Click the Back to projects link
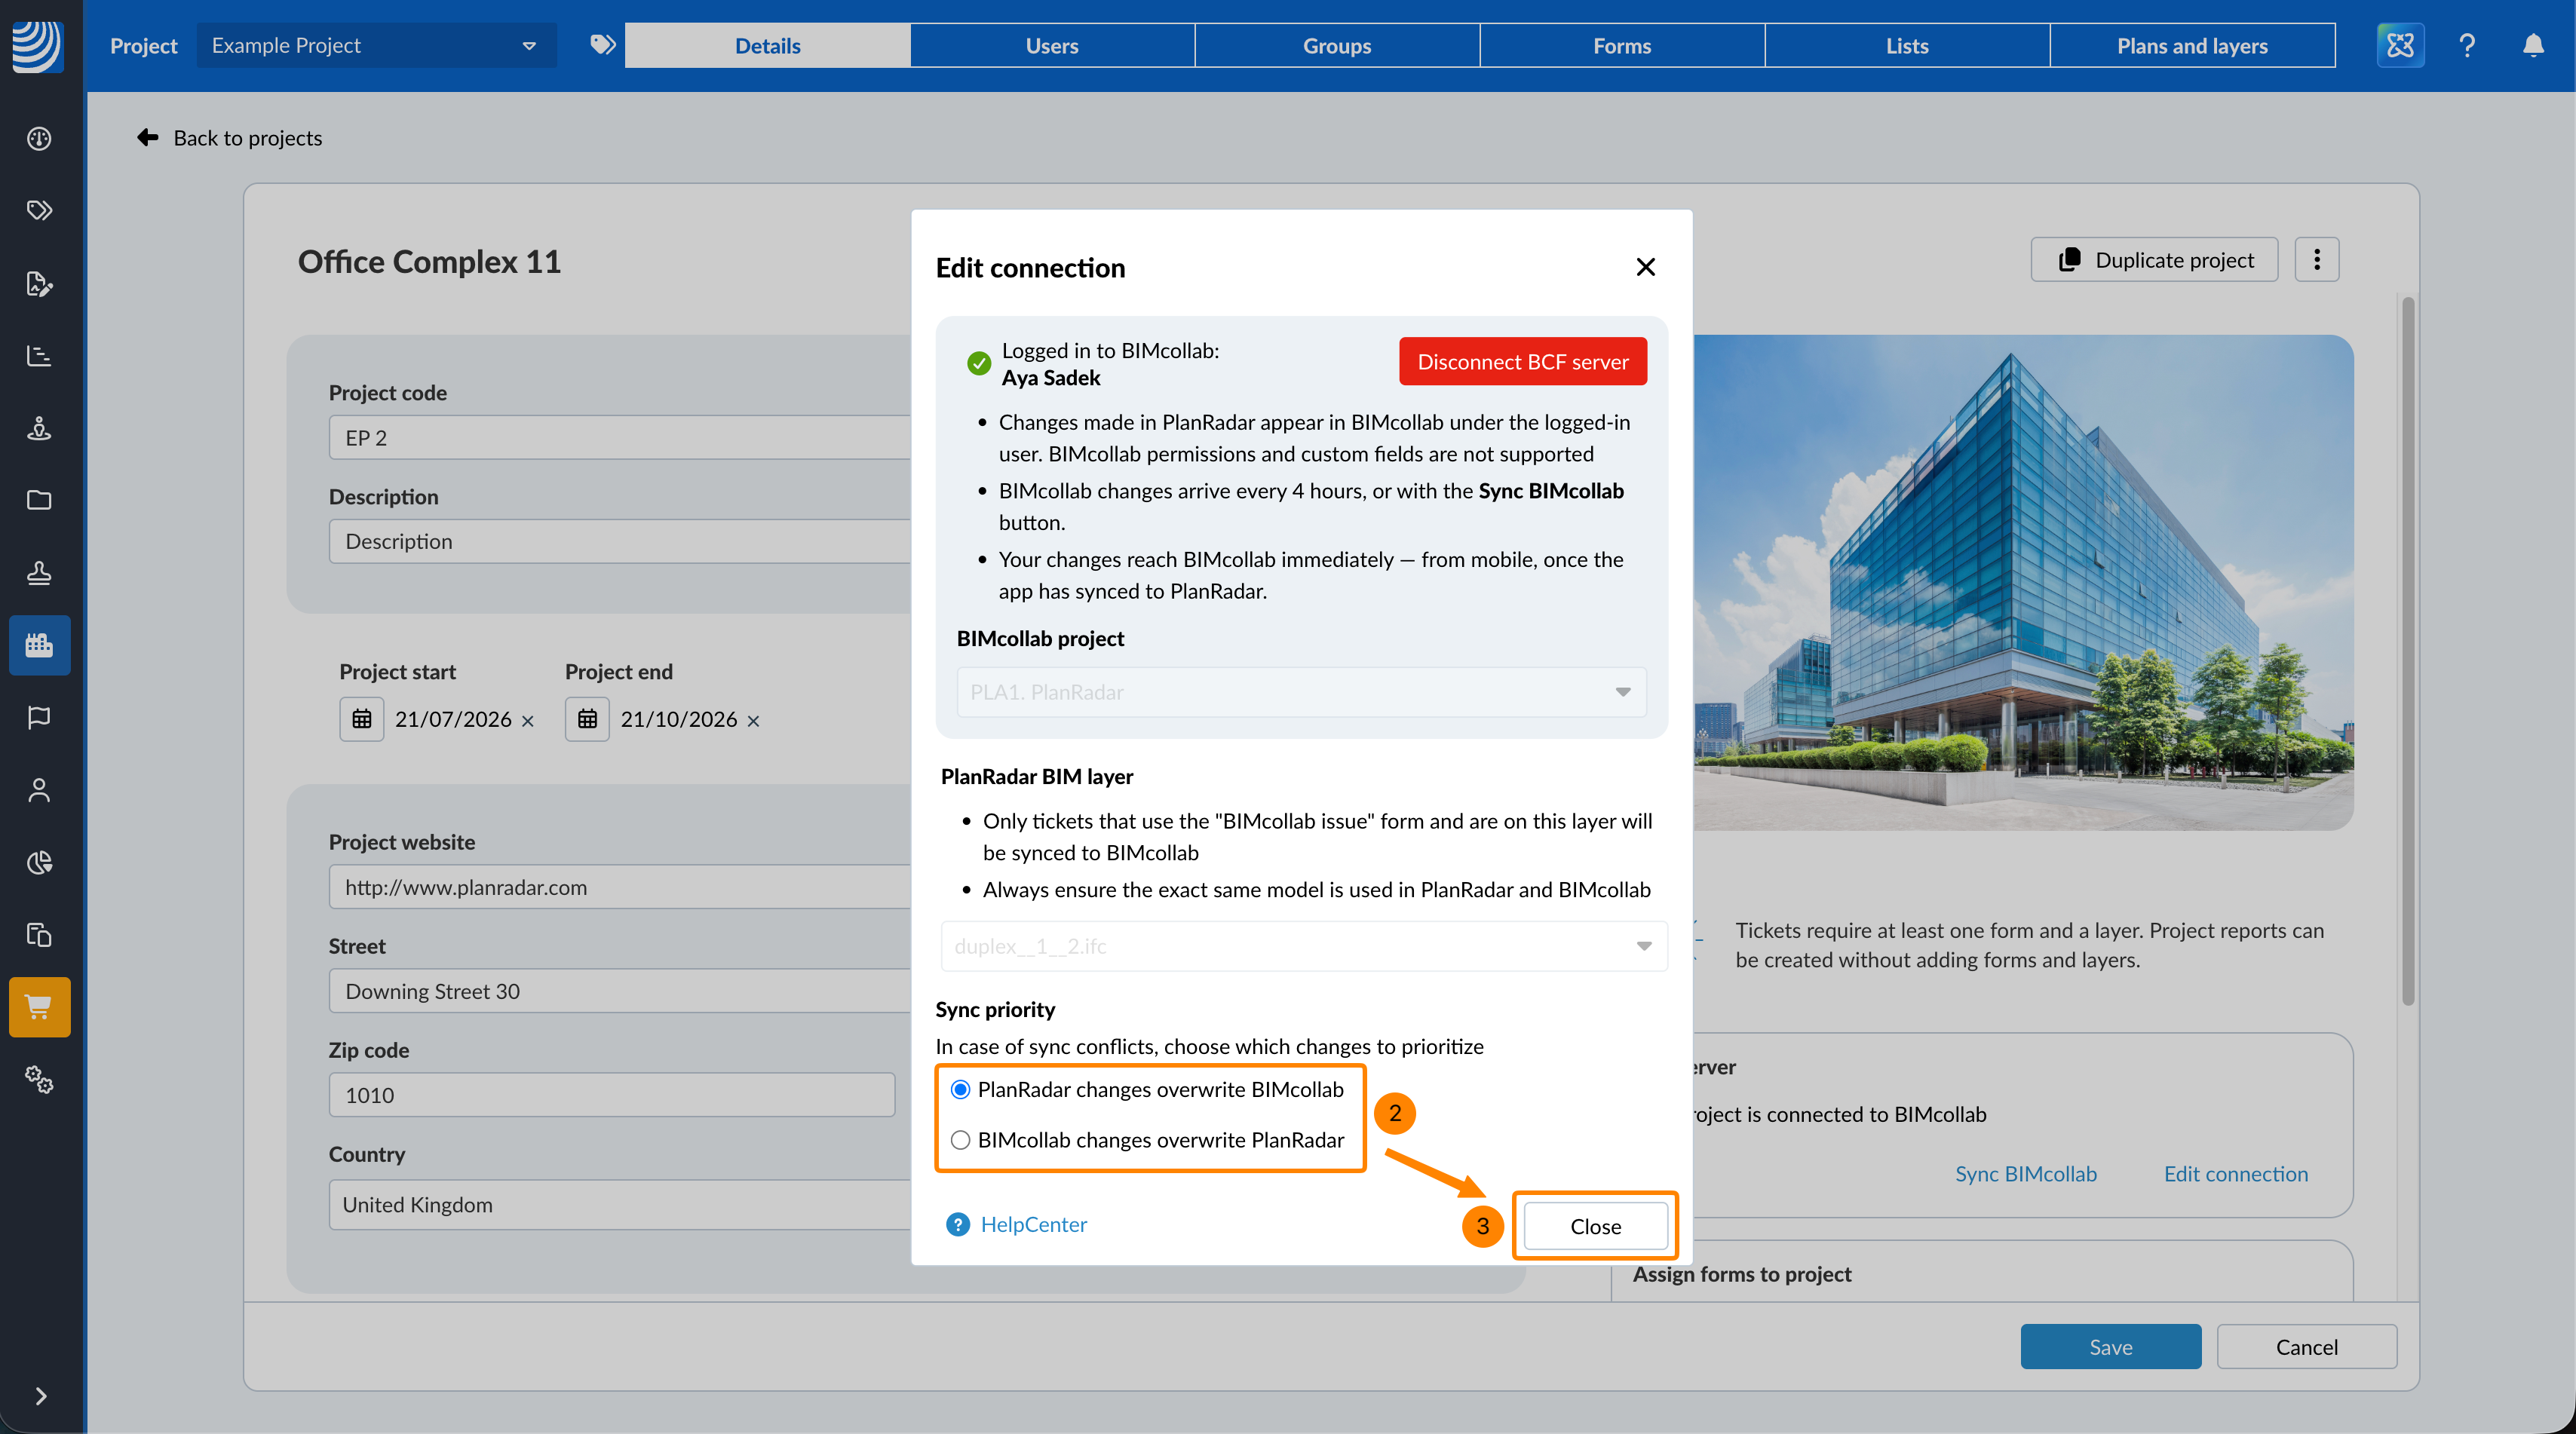 (x=248, y=137)
